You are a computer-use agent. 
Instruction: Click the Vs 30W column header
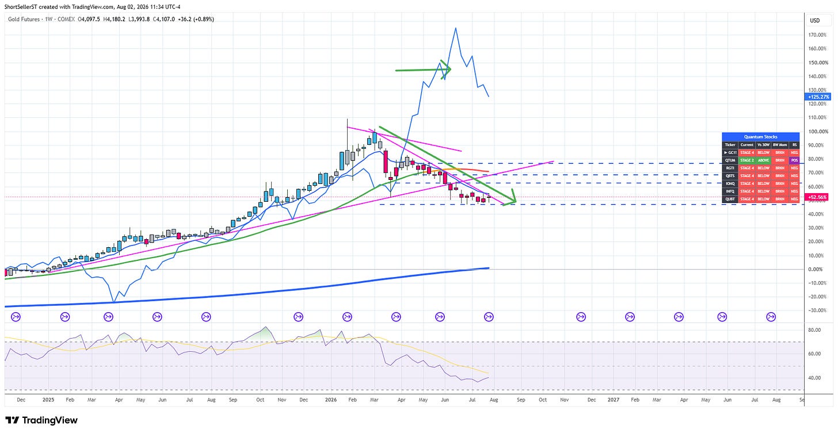pos(764,145)
